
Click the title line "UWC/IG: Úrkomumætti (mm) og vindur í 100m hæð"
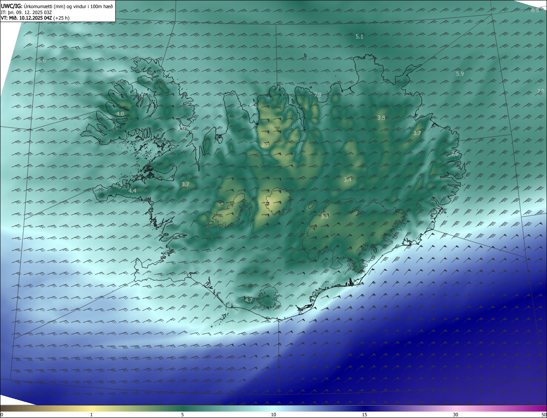coord(57,6)
